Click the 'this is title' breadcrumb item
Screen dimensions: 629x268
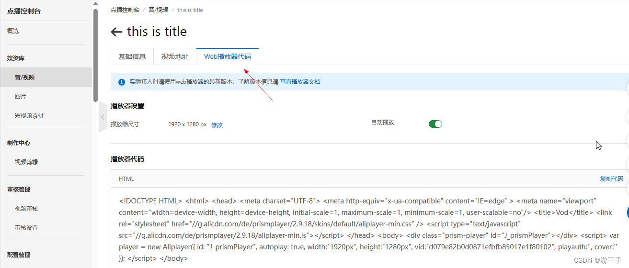[190, 10]
